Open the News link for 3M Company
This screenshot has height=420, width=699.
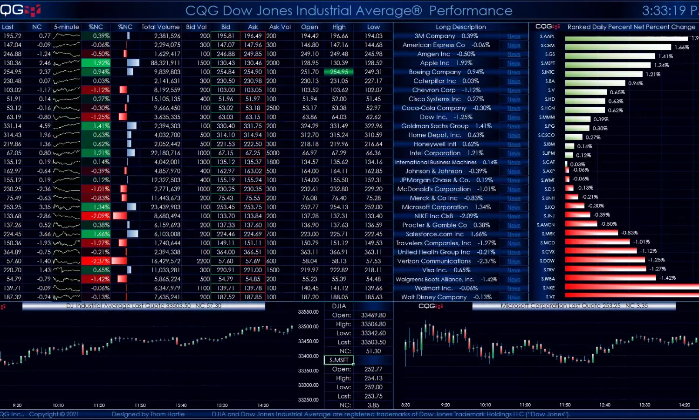(514, 36)
